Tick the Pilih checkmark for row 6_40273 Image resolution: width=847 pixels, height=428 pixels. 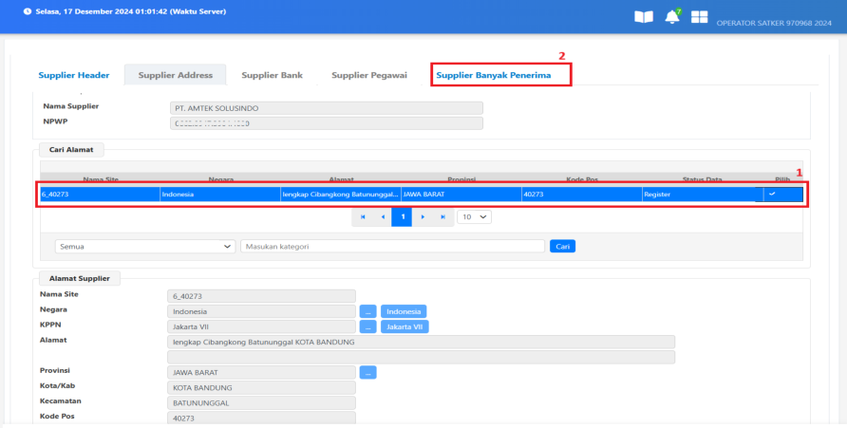pos(772,194)
